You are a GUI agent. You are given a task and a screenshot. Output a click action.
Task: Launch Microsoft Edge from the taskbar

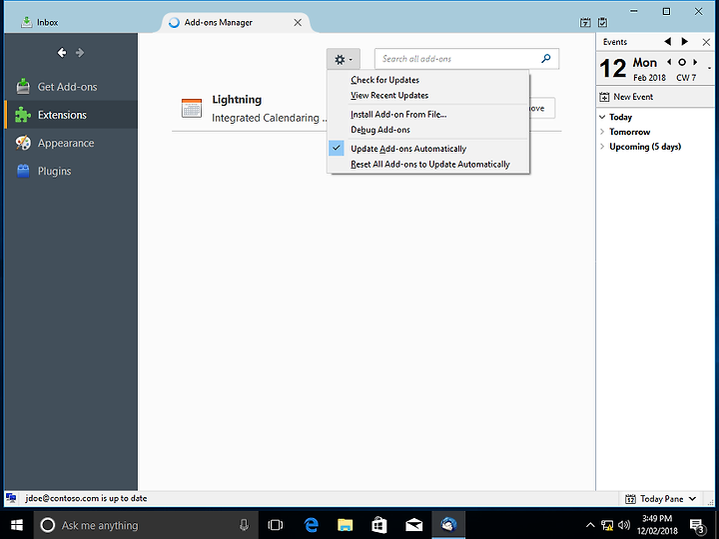coord(312,525)
